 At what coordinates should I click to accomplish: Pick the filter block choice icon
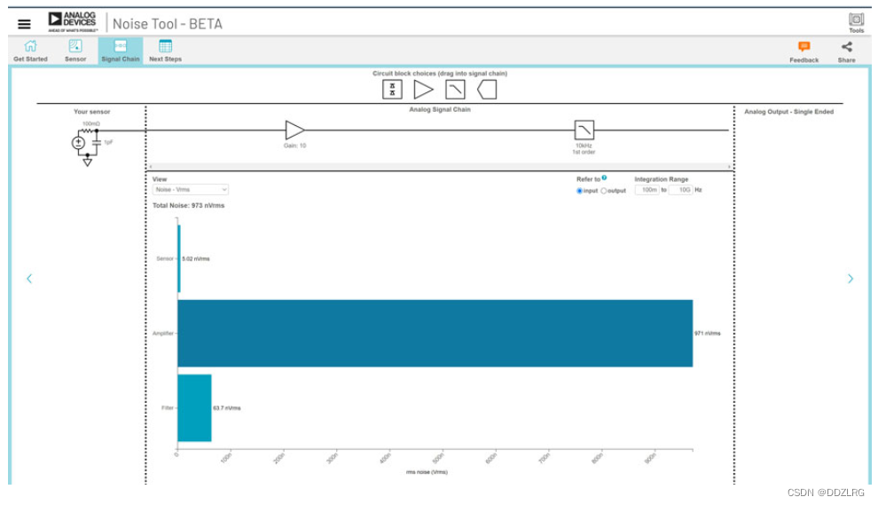click(x=455, y=89)
